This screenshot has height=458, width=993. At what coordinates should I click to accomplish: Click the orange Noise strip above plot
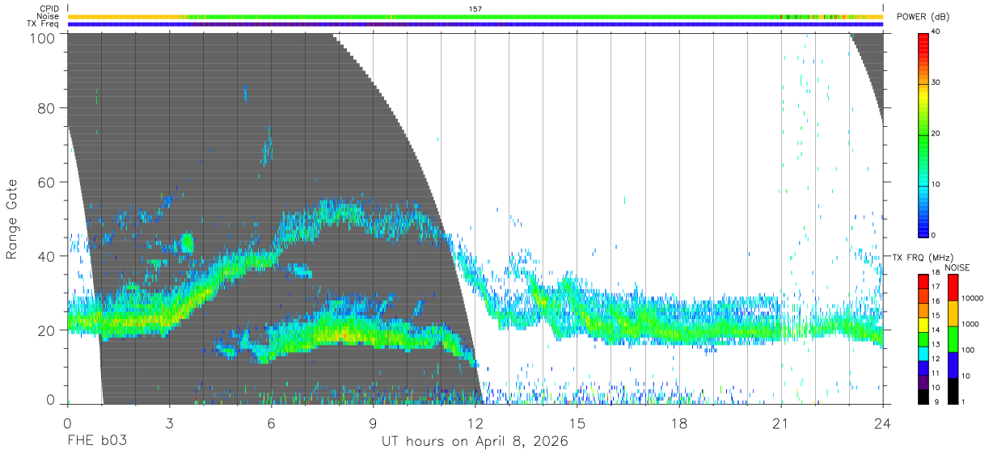pyautogui.click(x=475, y=16)
